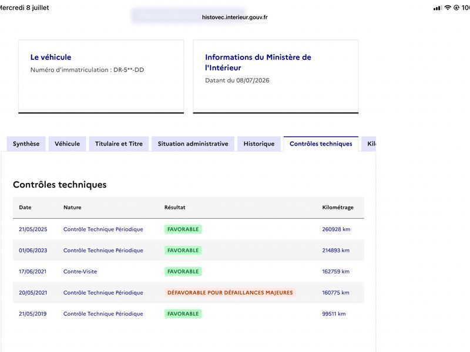Screen dimensions: 470x352
Task: Click Contrôle Technique Périodique in the 20/05/2021 row
Action: 103,293
